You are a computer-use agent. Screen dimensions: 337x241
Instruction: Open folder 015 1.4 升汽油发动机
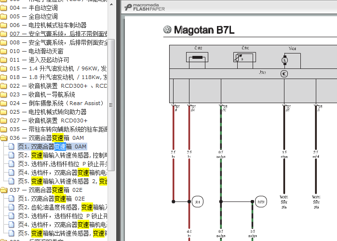point(58,69)
